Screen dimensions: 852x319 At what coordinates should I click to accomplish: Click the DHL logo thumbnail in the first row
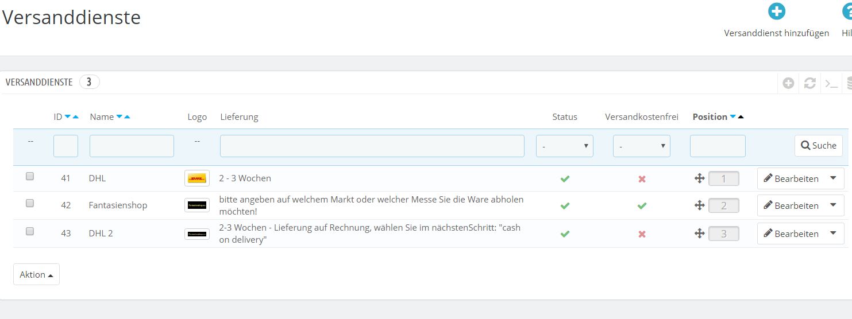coord(197,178)
